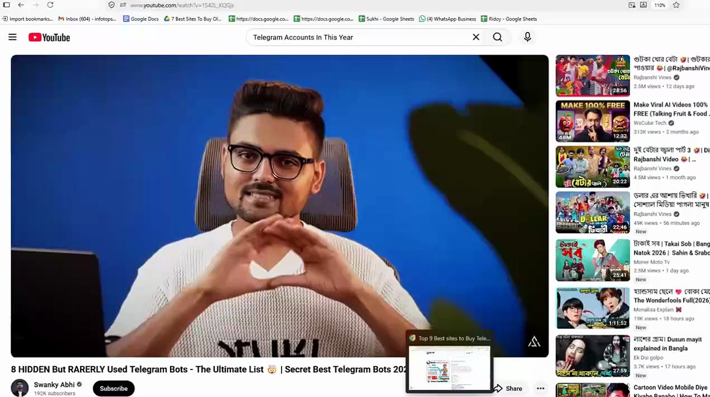Image resolution: width=710 pixels, height=397 pixels.
Task: Open the 110% zoom level indicator
Action: 660,5
